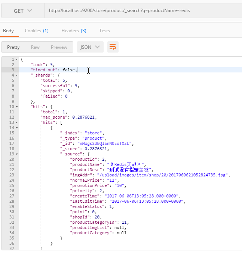The height and width of the screenshot is (253, 242).
Task: Select the Preview view button
Action: coord(59,47)
